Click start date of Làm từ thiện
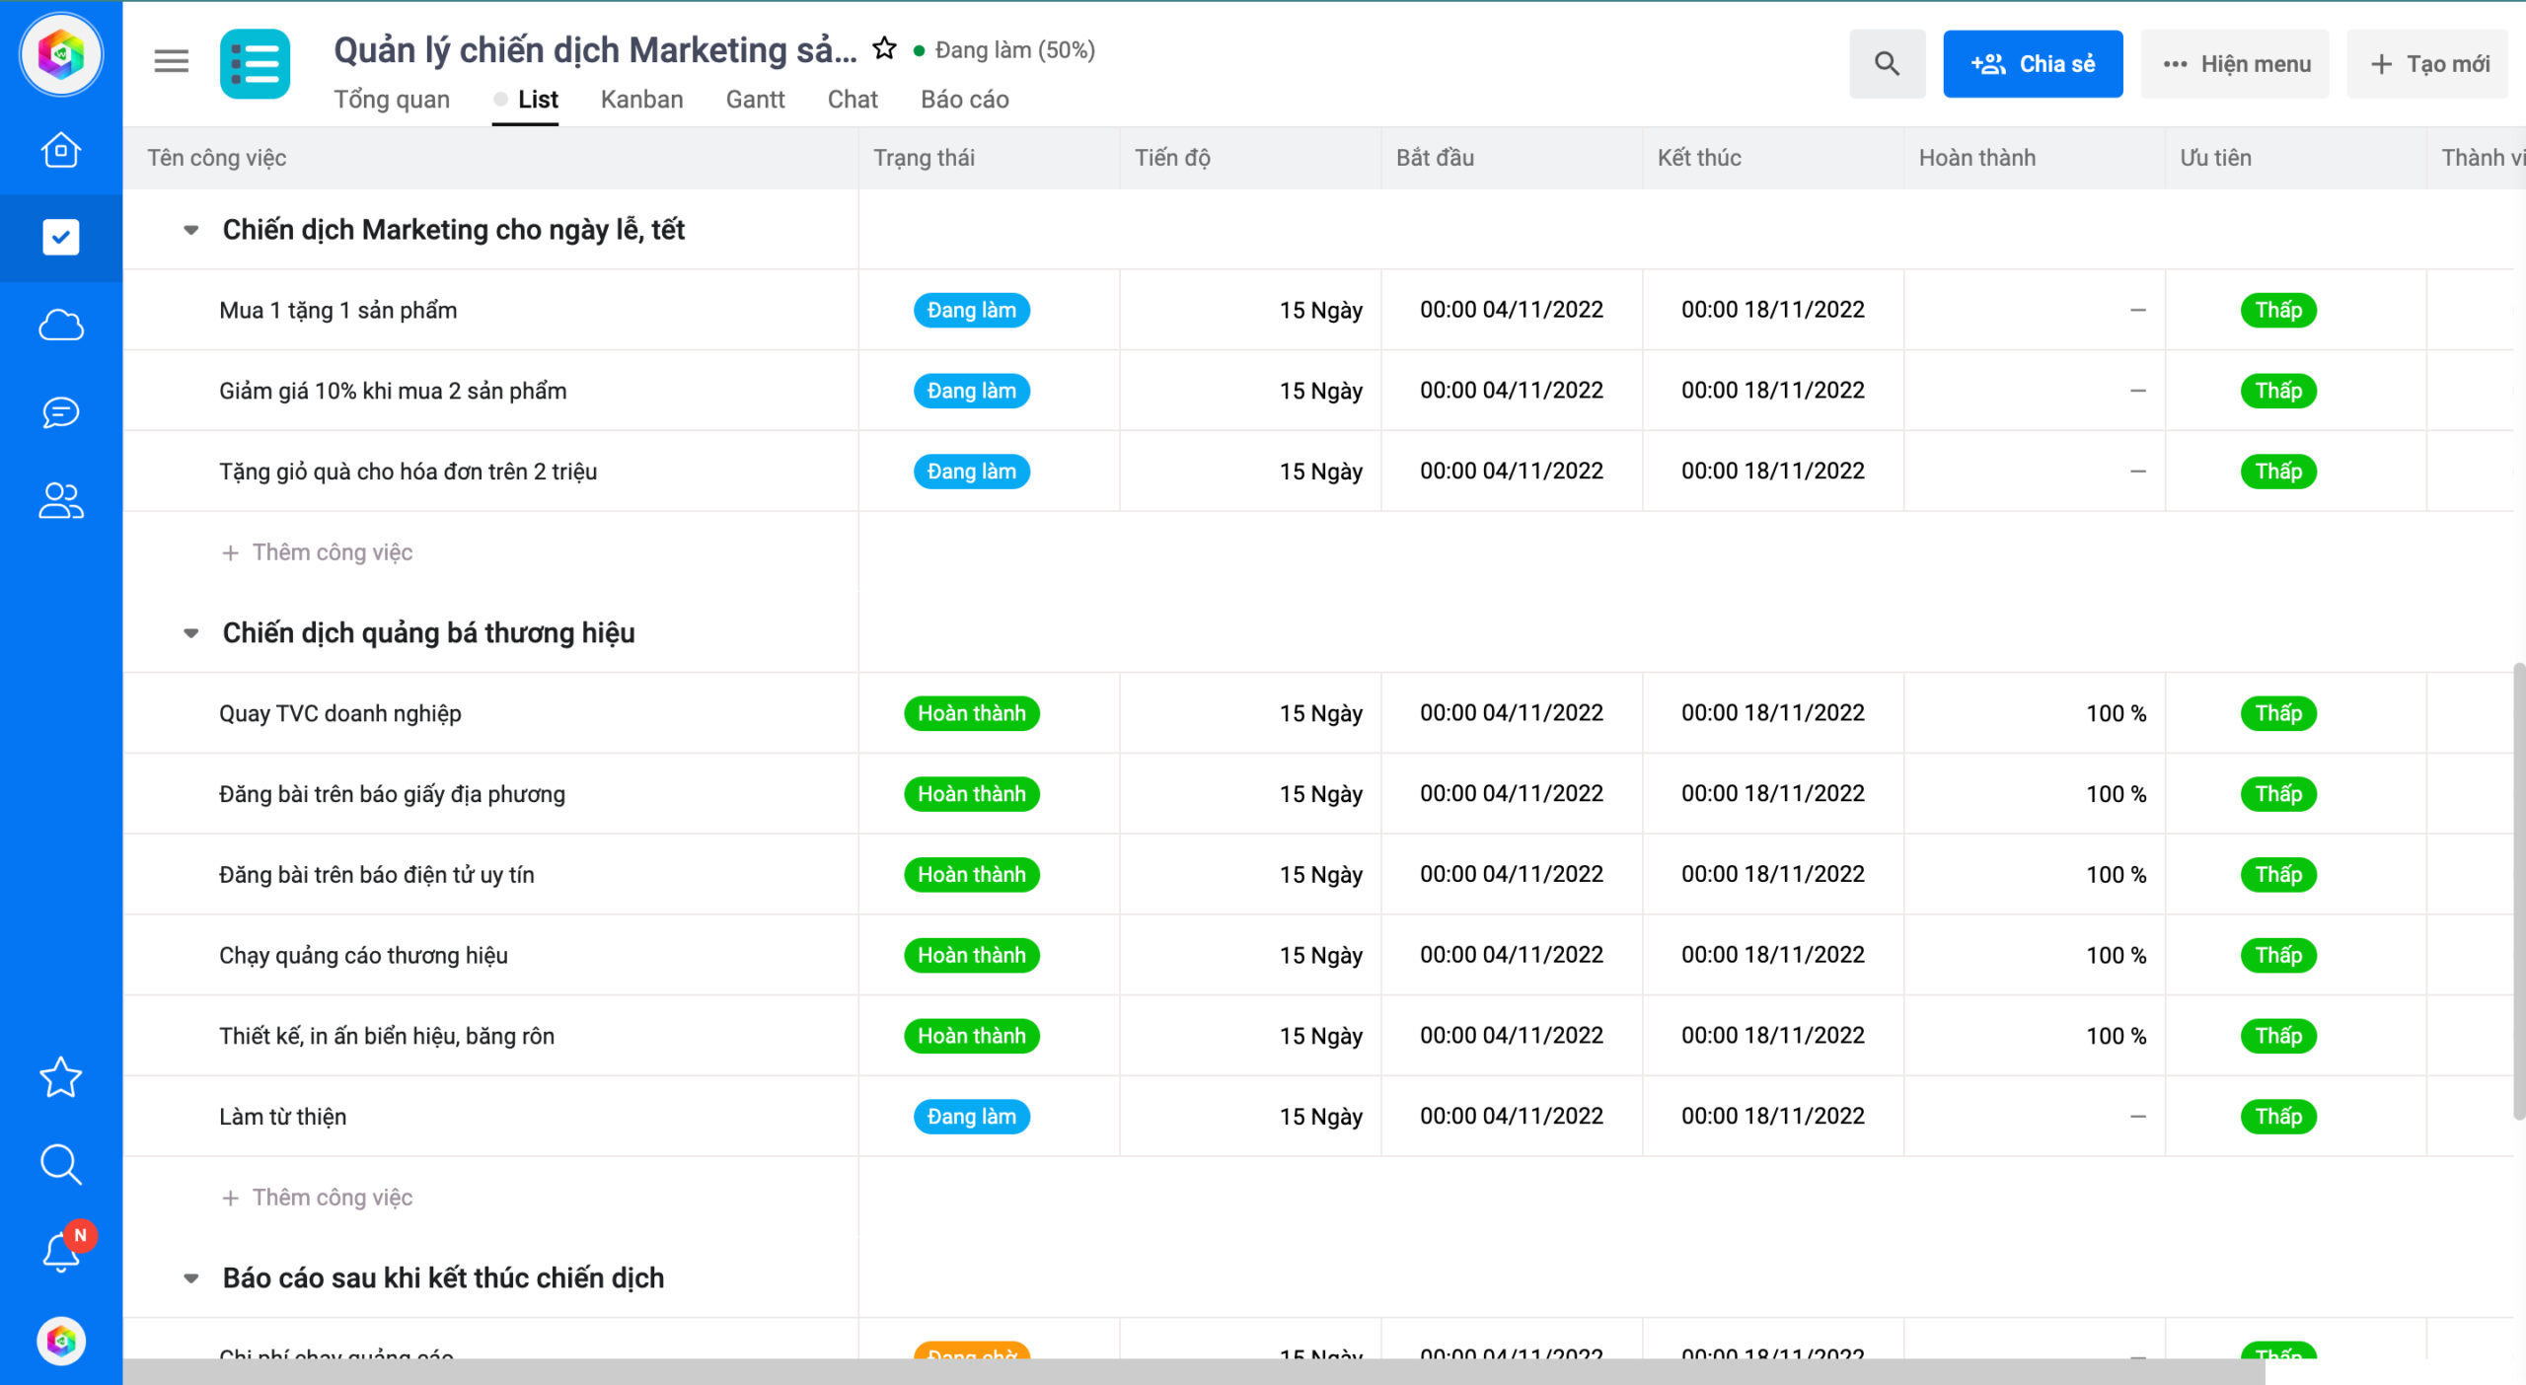This screenshot has height=1385, width=2526. (x=1512, y=1117)
